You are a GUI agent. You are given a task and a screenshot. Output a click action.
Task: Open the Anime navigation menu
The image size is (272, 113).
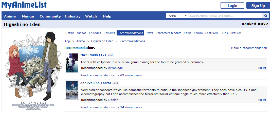pos(10,16)
